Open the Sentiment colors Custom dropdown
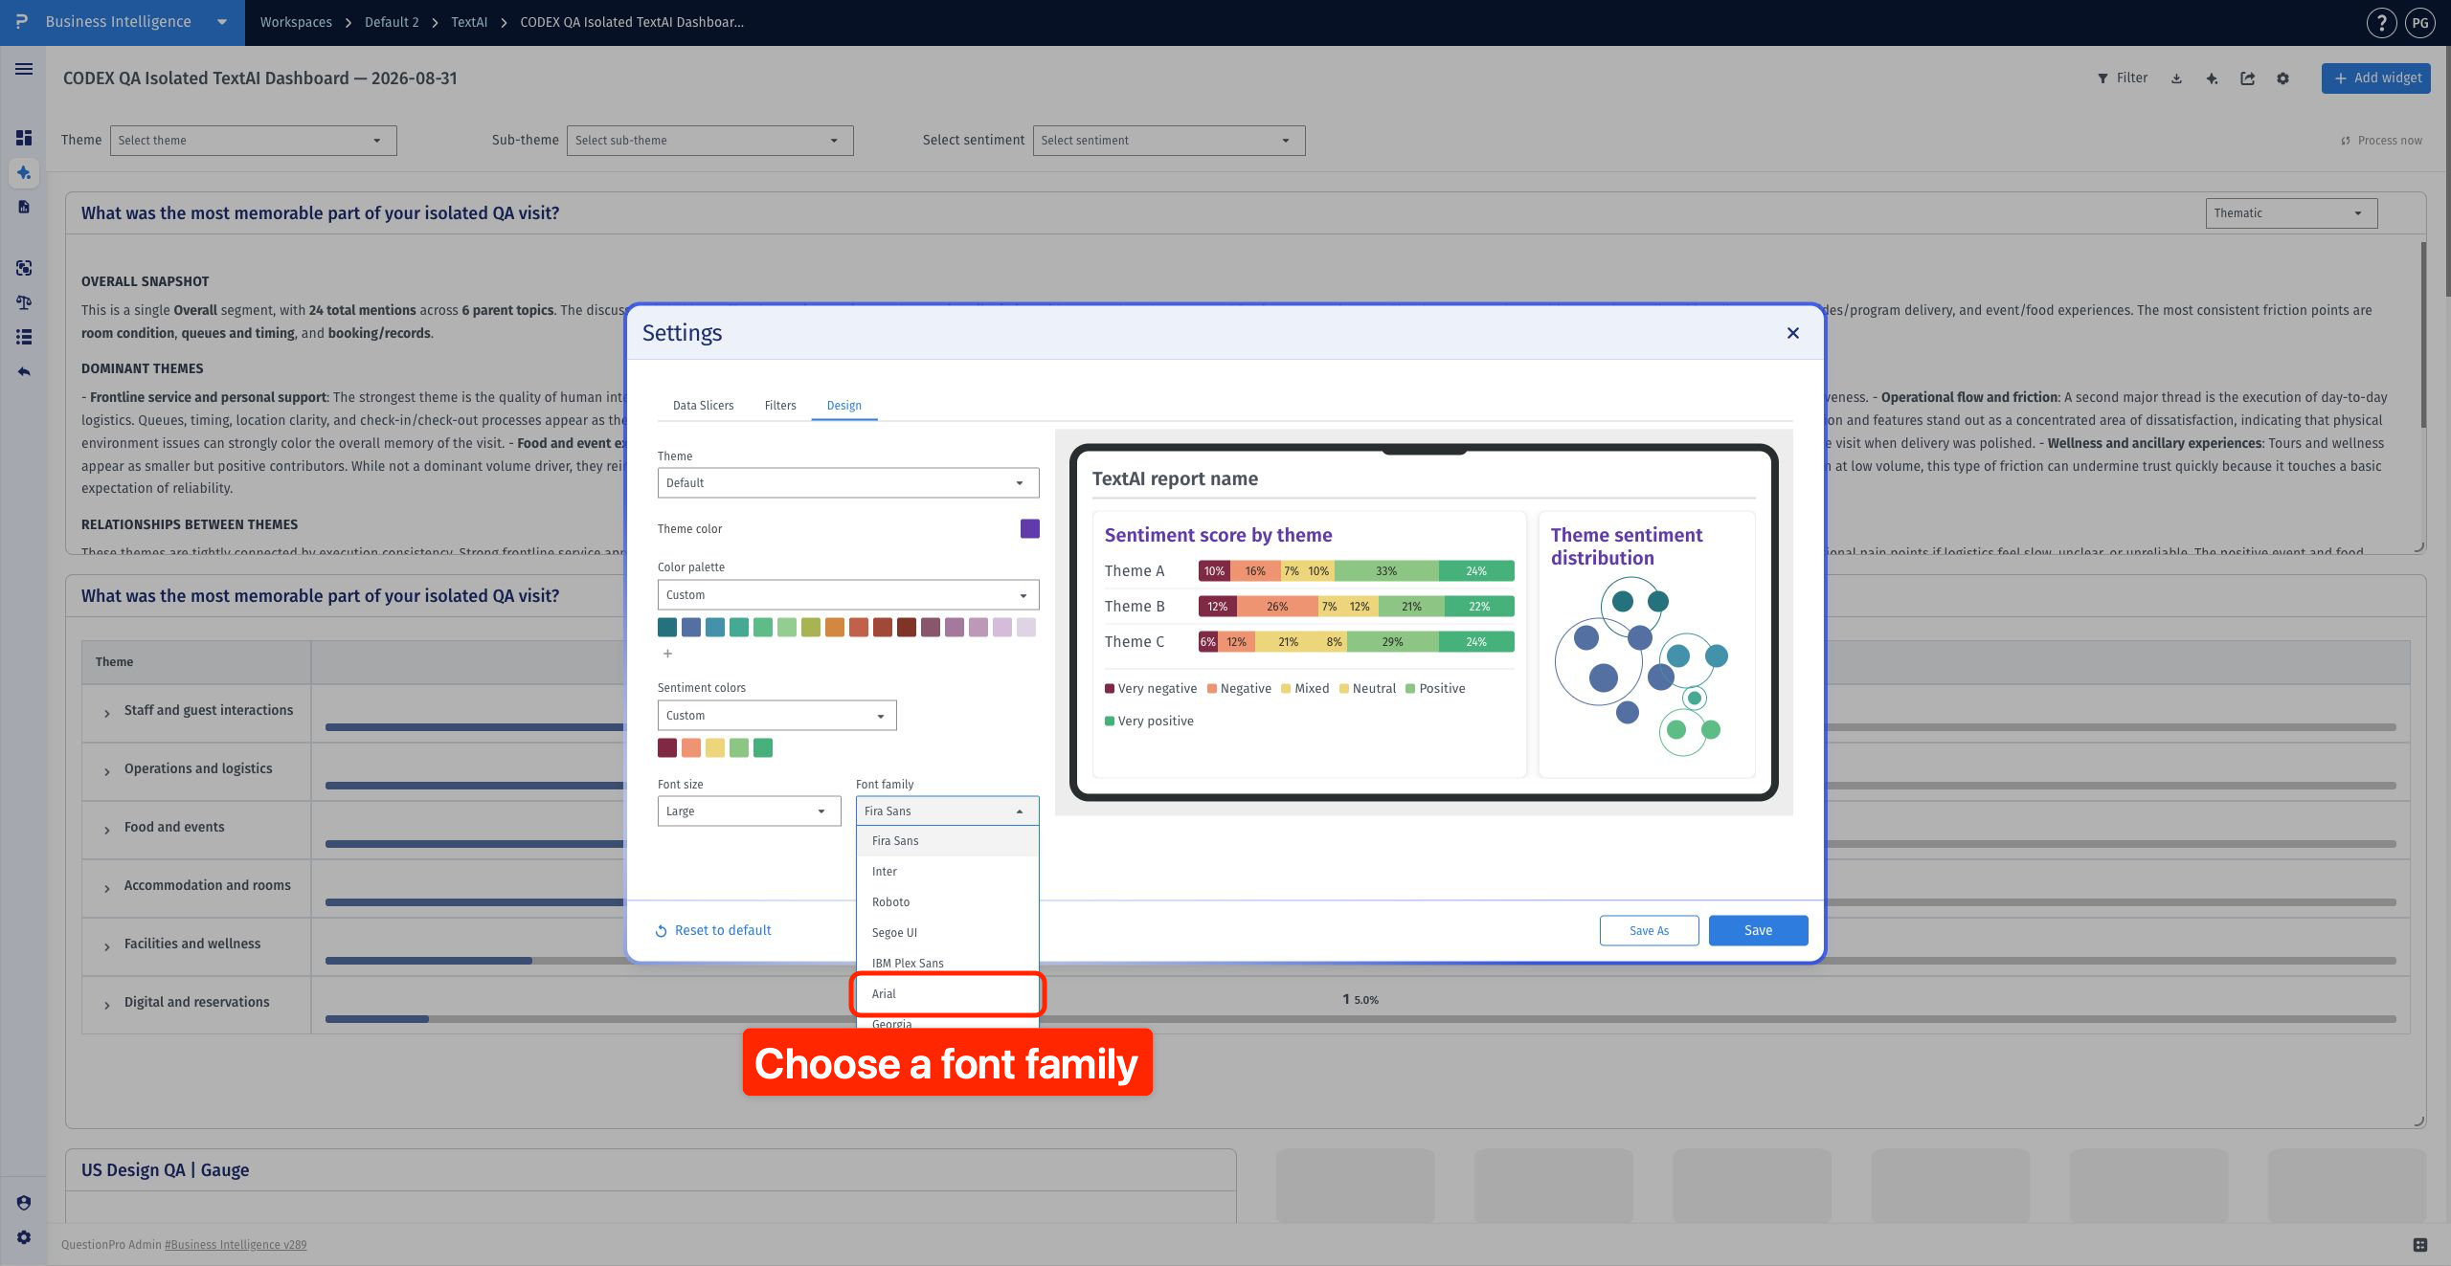This screenshot has height=1266, width=2451. pos(776,716)
